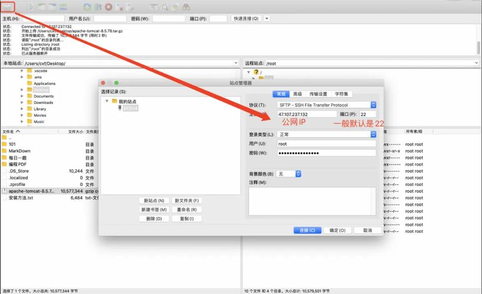Select the apache-tomcat-8.5.7 file row
This screenshot has width=482, height=294.
coord(50,191)
